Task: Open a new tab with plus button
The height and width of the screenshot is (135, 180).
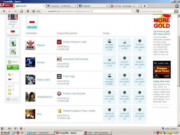Action: pos(145,6)
